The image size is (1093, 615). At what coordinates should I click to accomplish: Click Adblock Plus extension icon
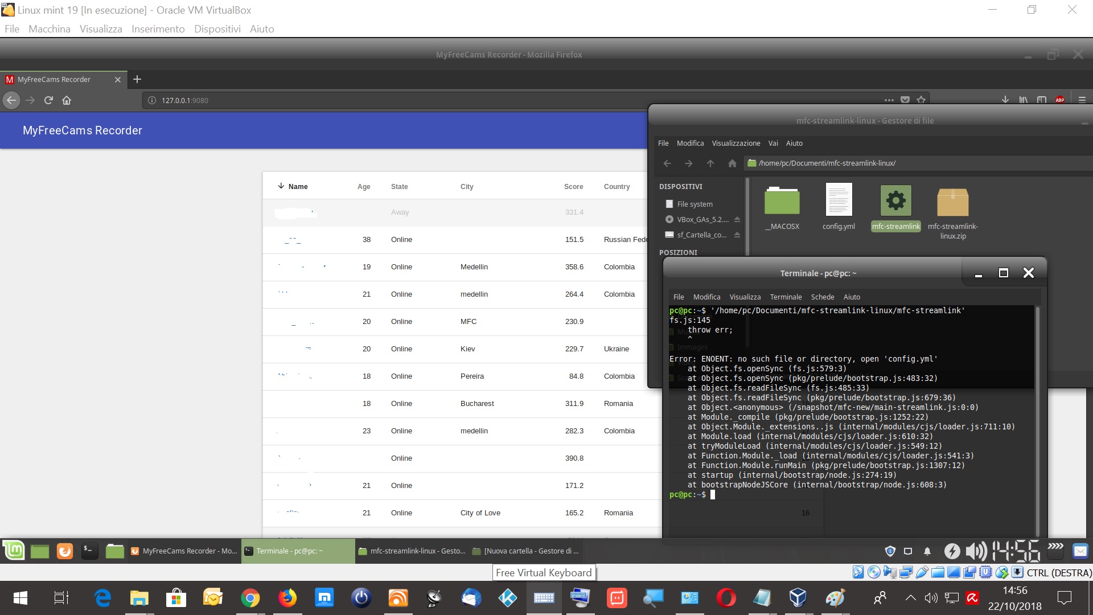pos(1060,100)
